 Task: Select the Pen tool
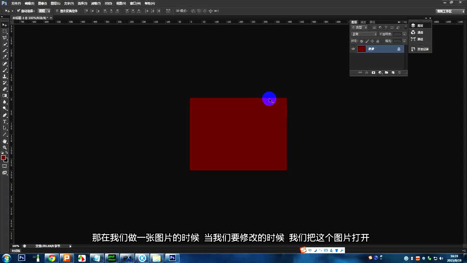(5, 115)
